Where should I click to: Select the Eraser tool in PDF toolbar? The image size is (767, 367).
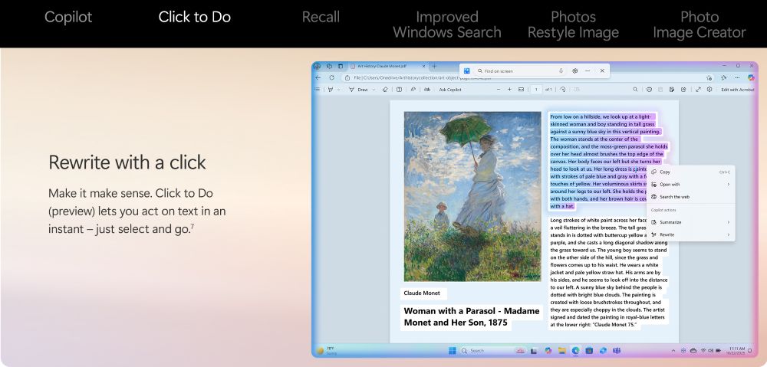(x=385, y=90)
